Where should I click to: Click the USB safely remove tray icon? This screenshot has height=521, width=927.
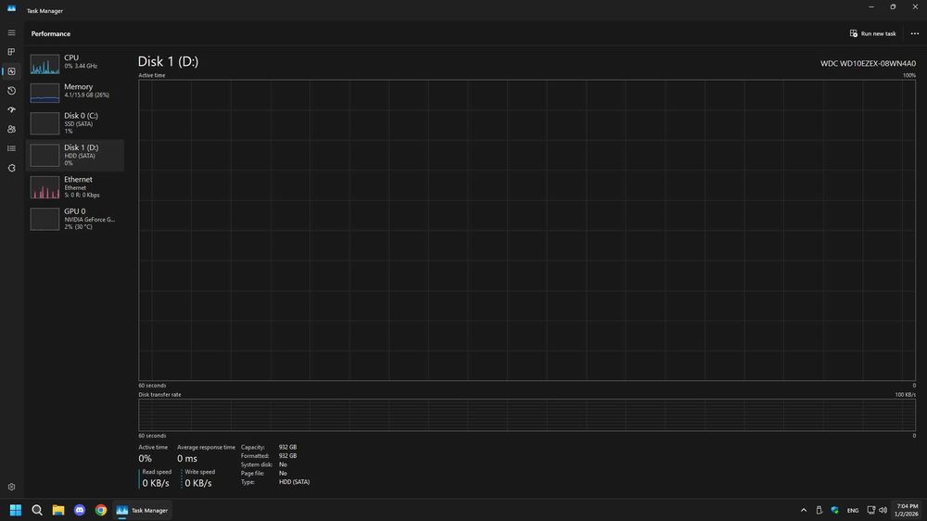819,511
